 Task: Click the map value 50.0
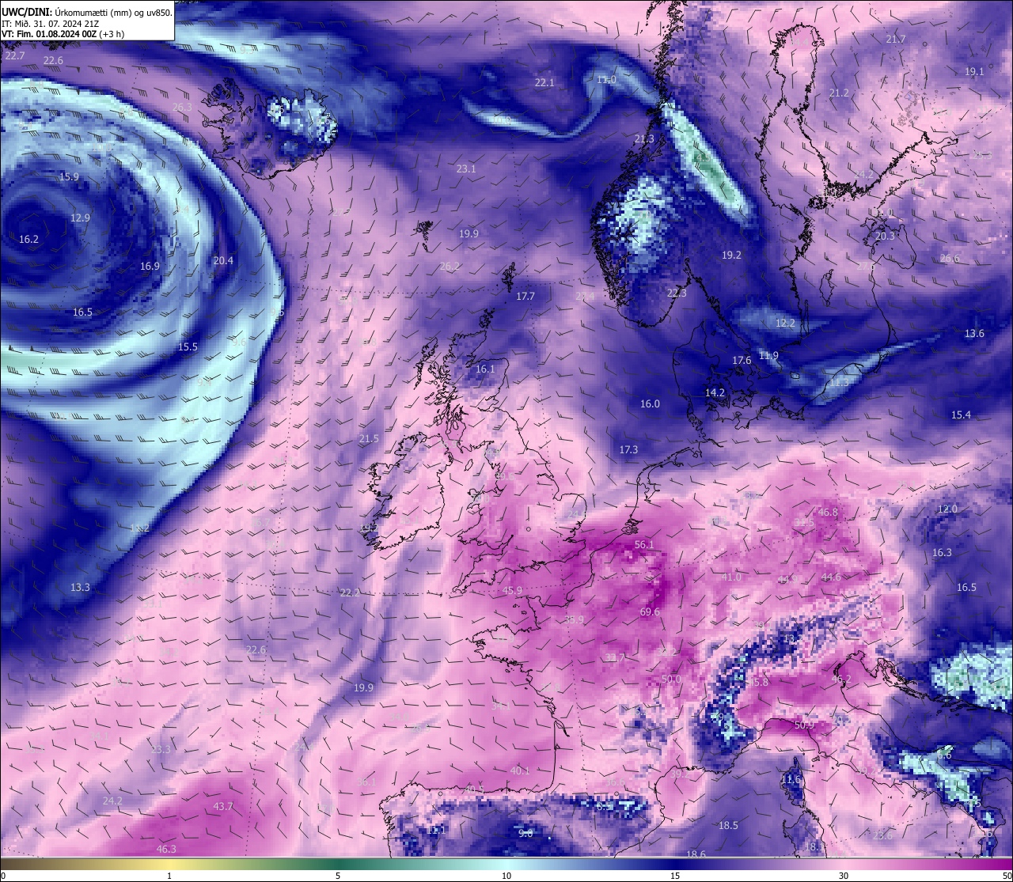(671, 679)
